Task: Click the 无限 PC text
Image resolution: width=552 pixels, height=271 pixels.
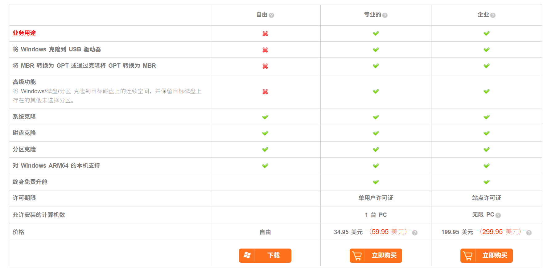Action: (x=483, y=214)
